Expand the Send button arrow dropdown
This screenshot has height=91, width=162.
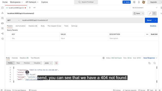(x=156, y=20)
